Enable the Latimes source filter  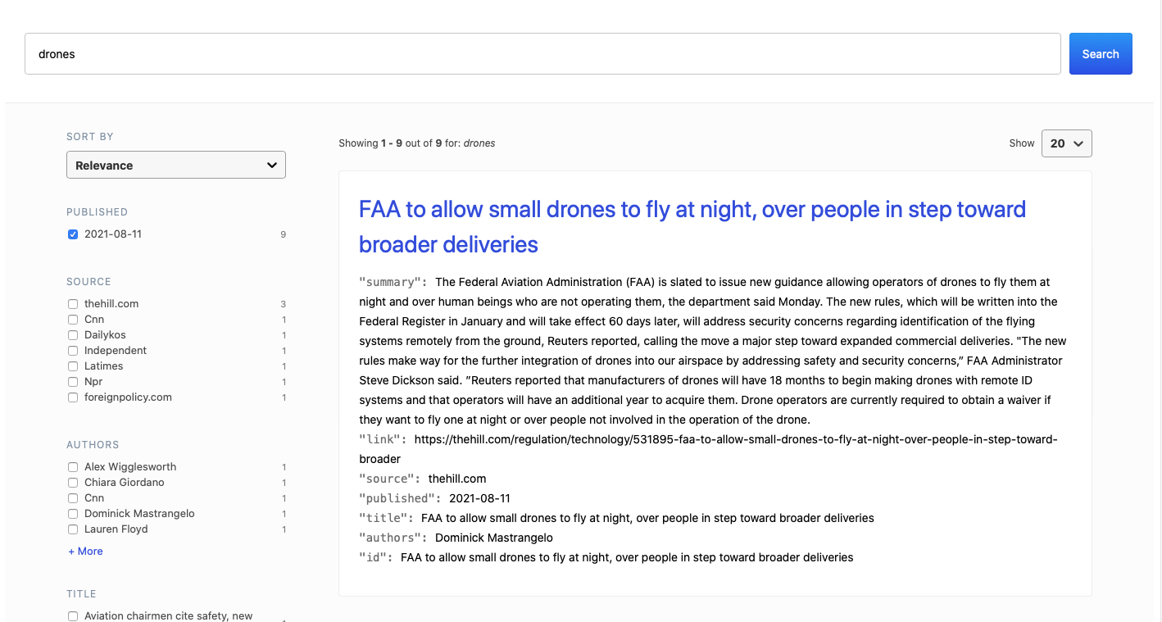tap(73, 365)
